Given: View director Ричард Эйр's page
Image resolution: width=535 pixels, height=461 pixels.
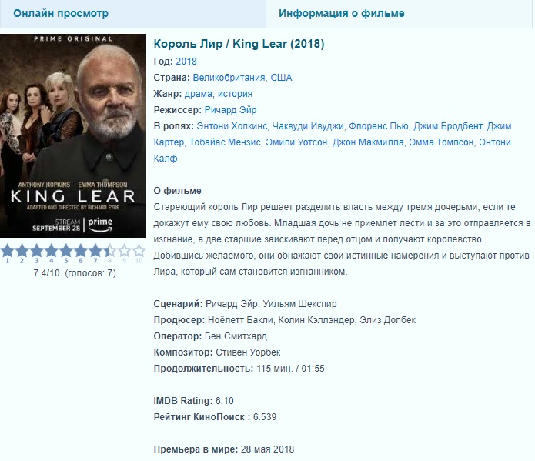Looking at the screenshot, I should coord(230,110).
